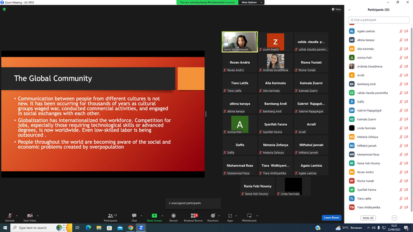Open the Chat icon

(134, 216)
